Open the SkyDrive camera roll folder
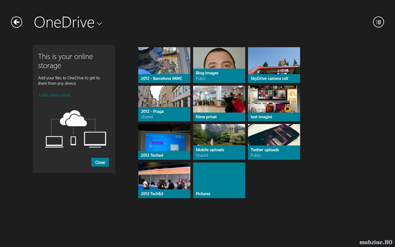 click(x=274, y=65)
